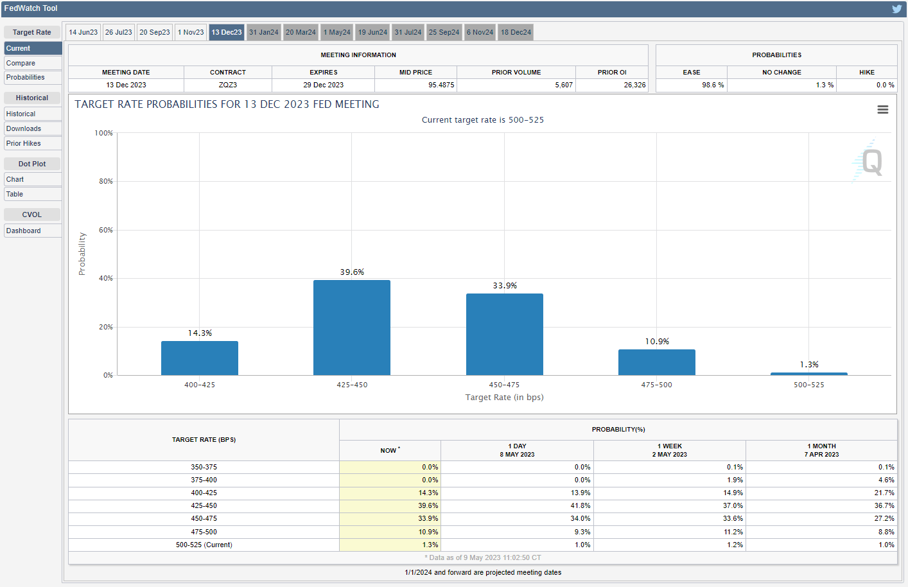Click the Twitter bird icon
The image size is (908, 587).
click(896, 9)
